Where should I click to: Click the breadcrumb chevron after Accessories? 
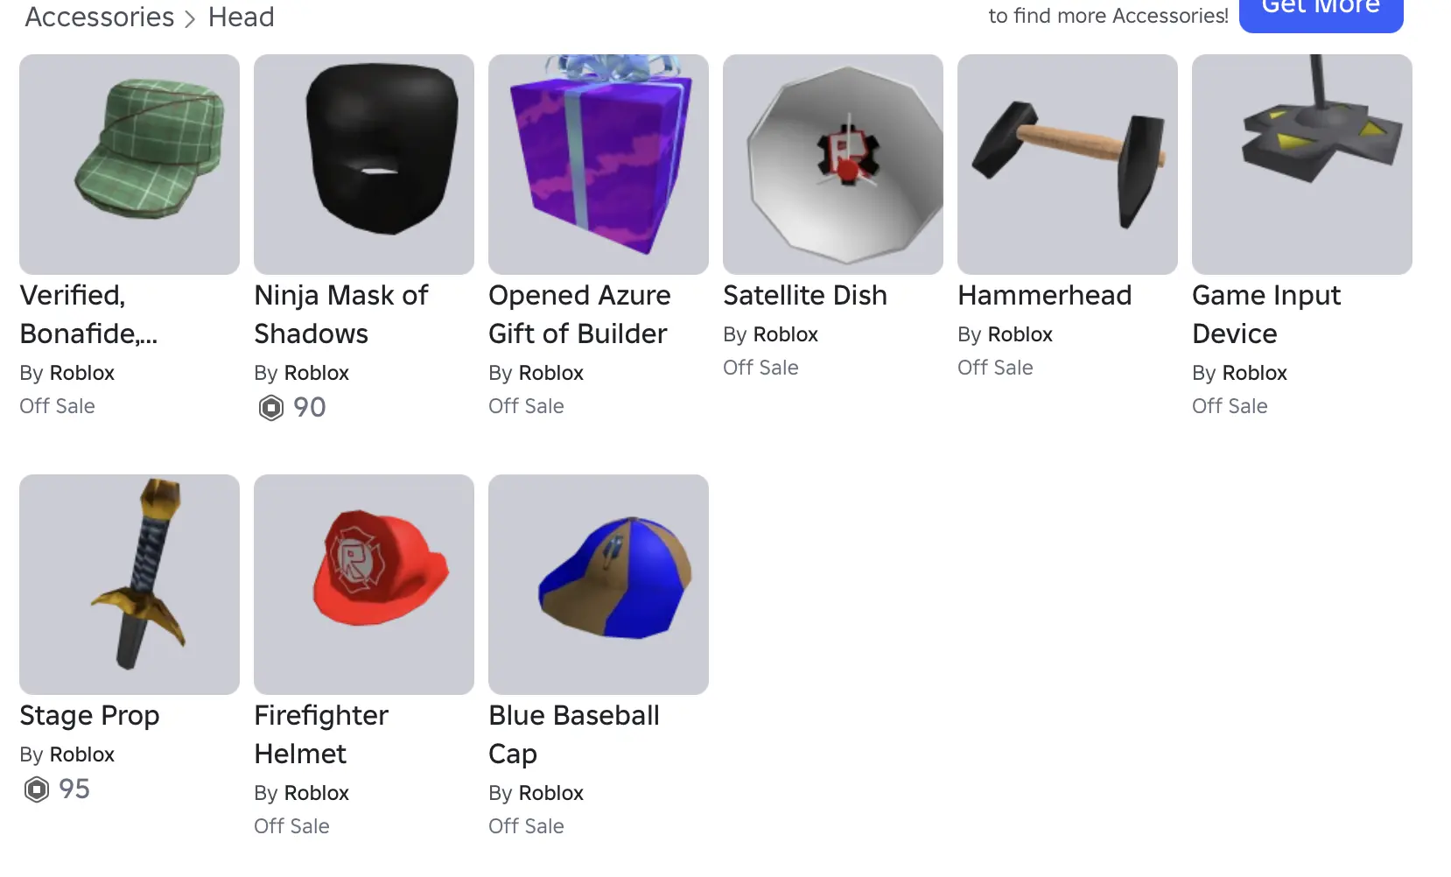190,18
